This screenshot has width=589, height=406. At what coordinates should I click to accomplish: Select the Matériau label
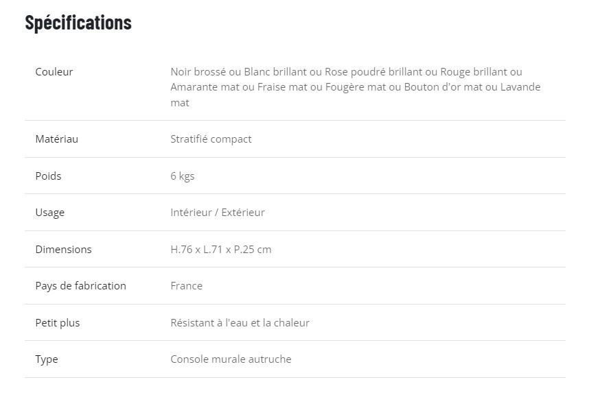pyautogui.click(x=57, y=139)
